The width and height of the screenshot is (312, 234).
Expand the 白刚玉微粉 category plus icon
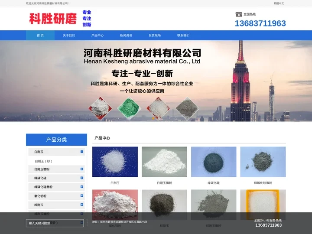click(82, 169)
